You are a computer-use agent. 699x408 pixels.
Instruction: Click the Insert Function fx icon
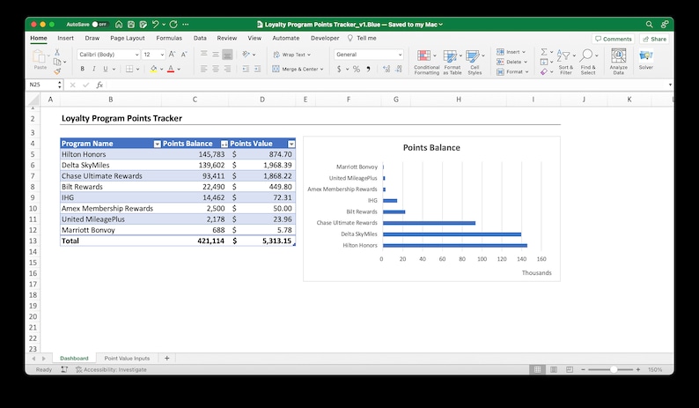coord(99,85)
